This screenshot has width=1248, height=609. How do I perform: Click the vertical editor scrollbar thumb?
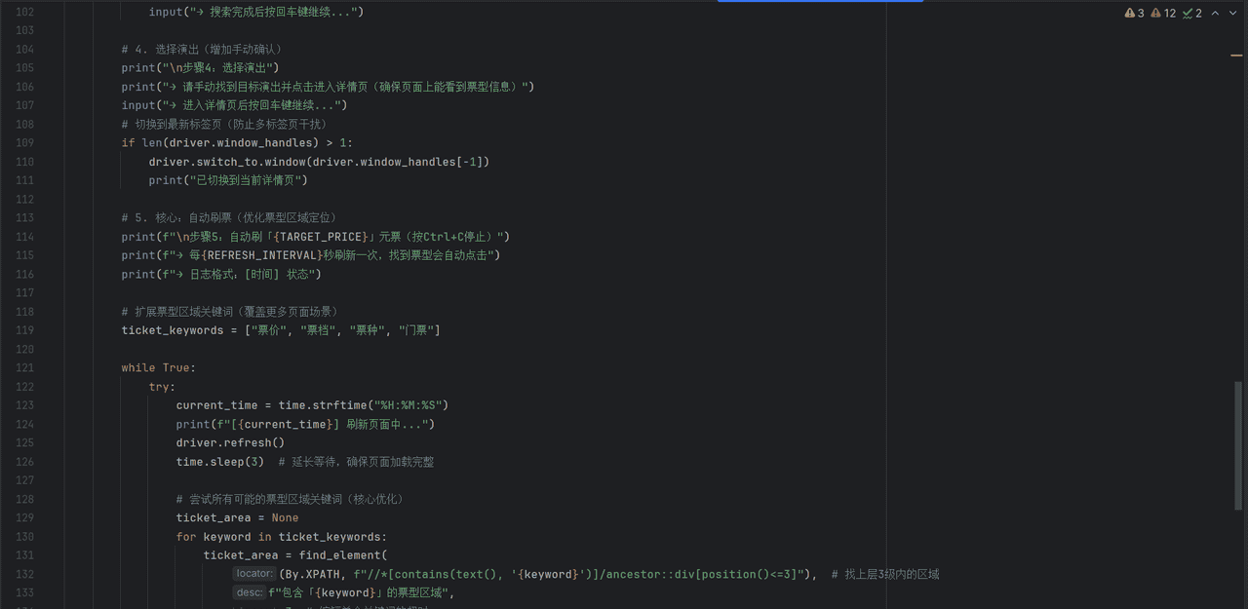[x=1239, y=443]
